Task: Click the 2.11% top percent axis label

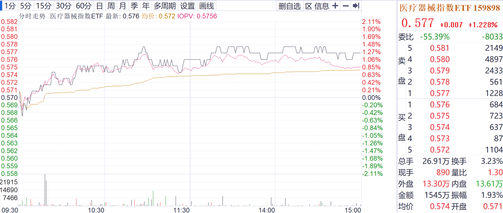Action: 371,22
